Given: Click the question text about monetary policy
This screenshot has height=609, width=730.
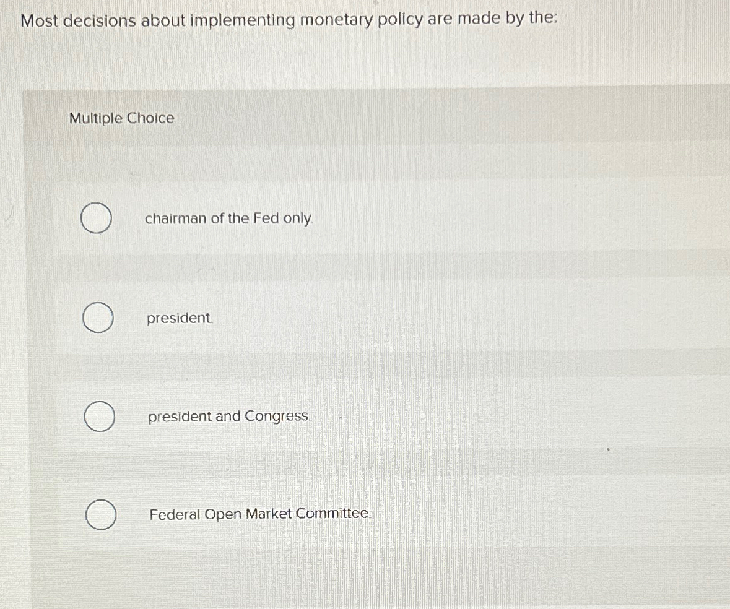Looking at the screenshot, I should point(289,19).
